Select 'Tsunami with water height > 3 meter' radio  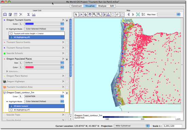pyautogui.click(x=11, y=34)
